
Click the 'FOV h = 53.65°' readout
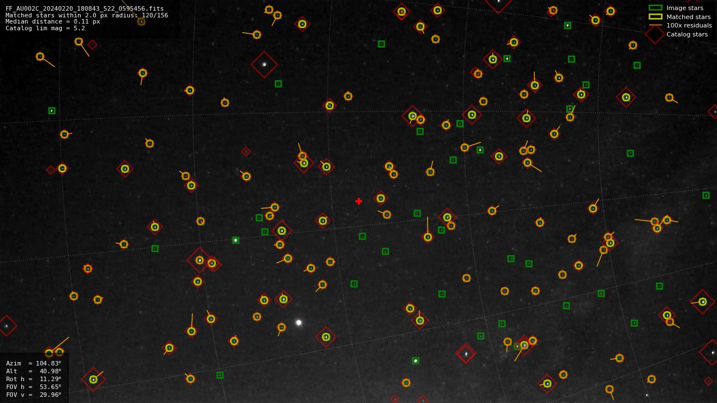(34, 387)
